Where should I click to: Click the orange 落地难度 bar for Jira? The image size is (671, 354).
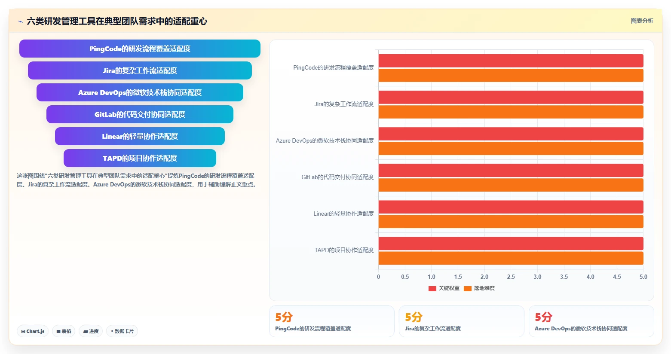511,112
